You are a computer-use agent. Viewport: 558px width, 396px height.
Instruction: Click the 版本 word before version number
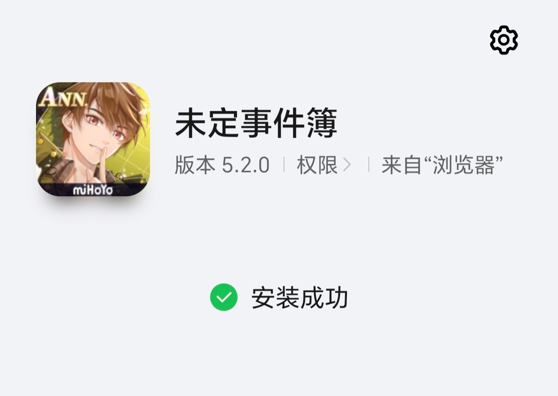(195, 165)
